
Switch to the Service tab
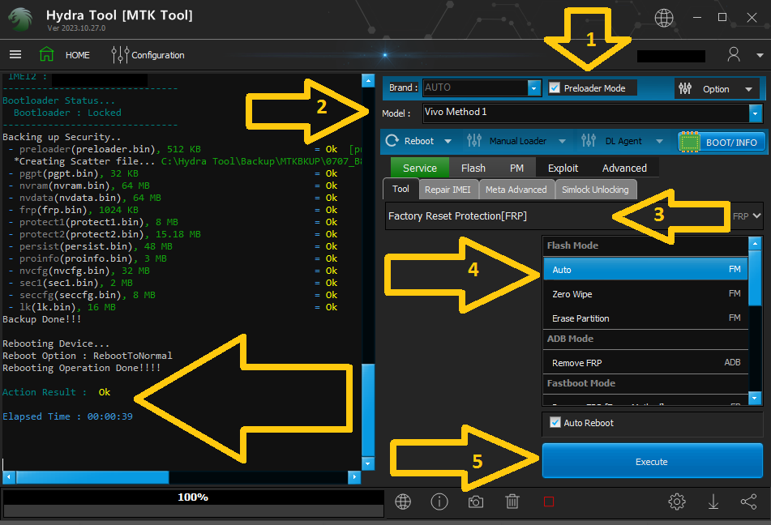click(x=419, y=169)
